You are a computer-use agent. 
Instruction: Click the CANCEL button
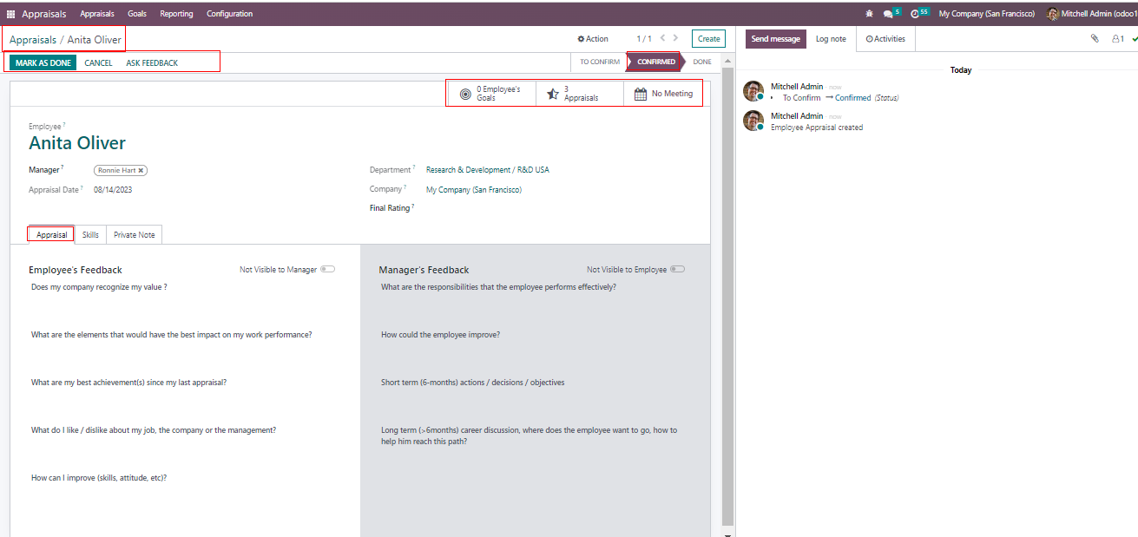tap(98, 62)
